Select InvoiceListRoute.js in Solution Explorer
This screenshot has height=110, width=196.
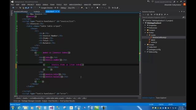(159, 37)
